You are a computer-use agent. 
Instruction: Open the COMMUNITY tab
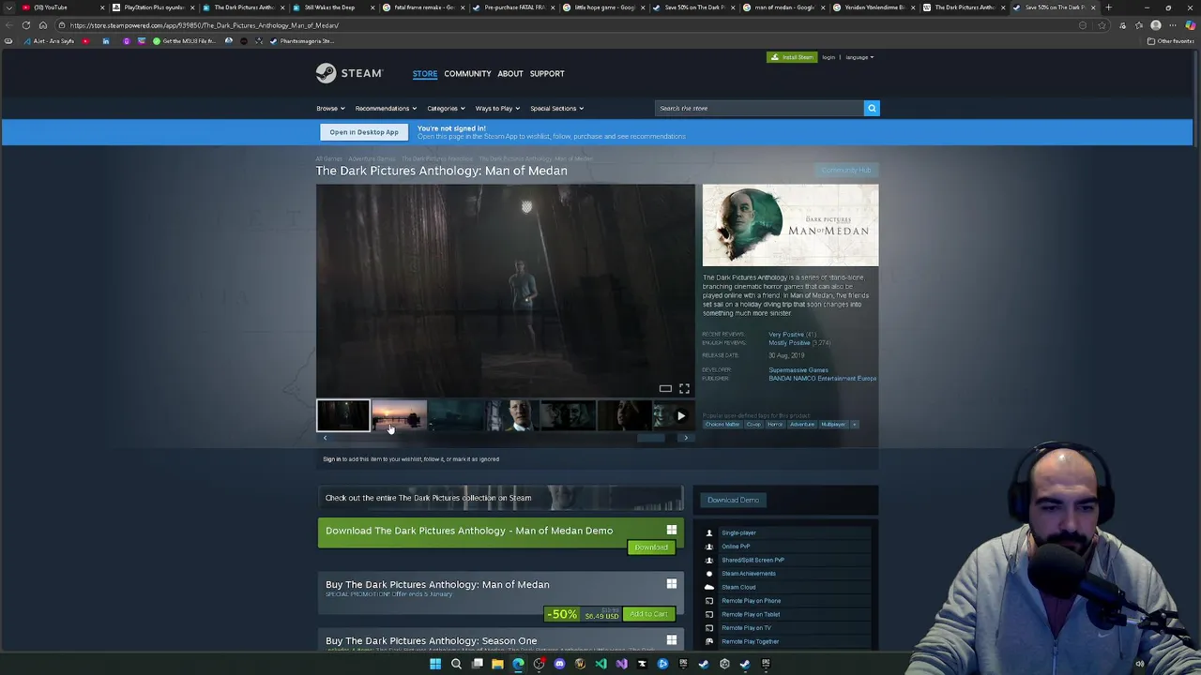click(x=467, y=73)
